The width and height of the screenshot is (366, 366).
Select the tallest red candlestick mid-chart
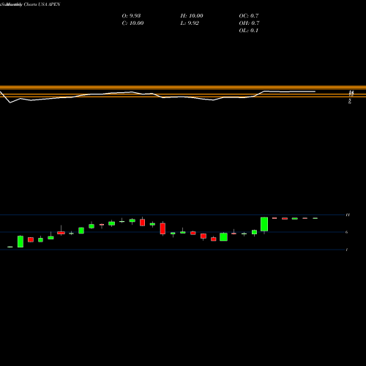tap(163, 228)
